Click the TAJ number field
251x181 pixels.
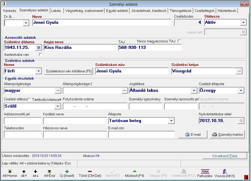point(150,48)
